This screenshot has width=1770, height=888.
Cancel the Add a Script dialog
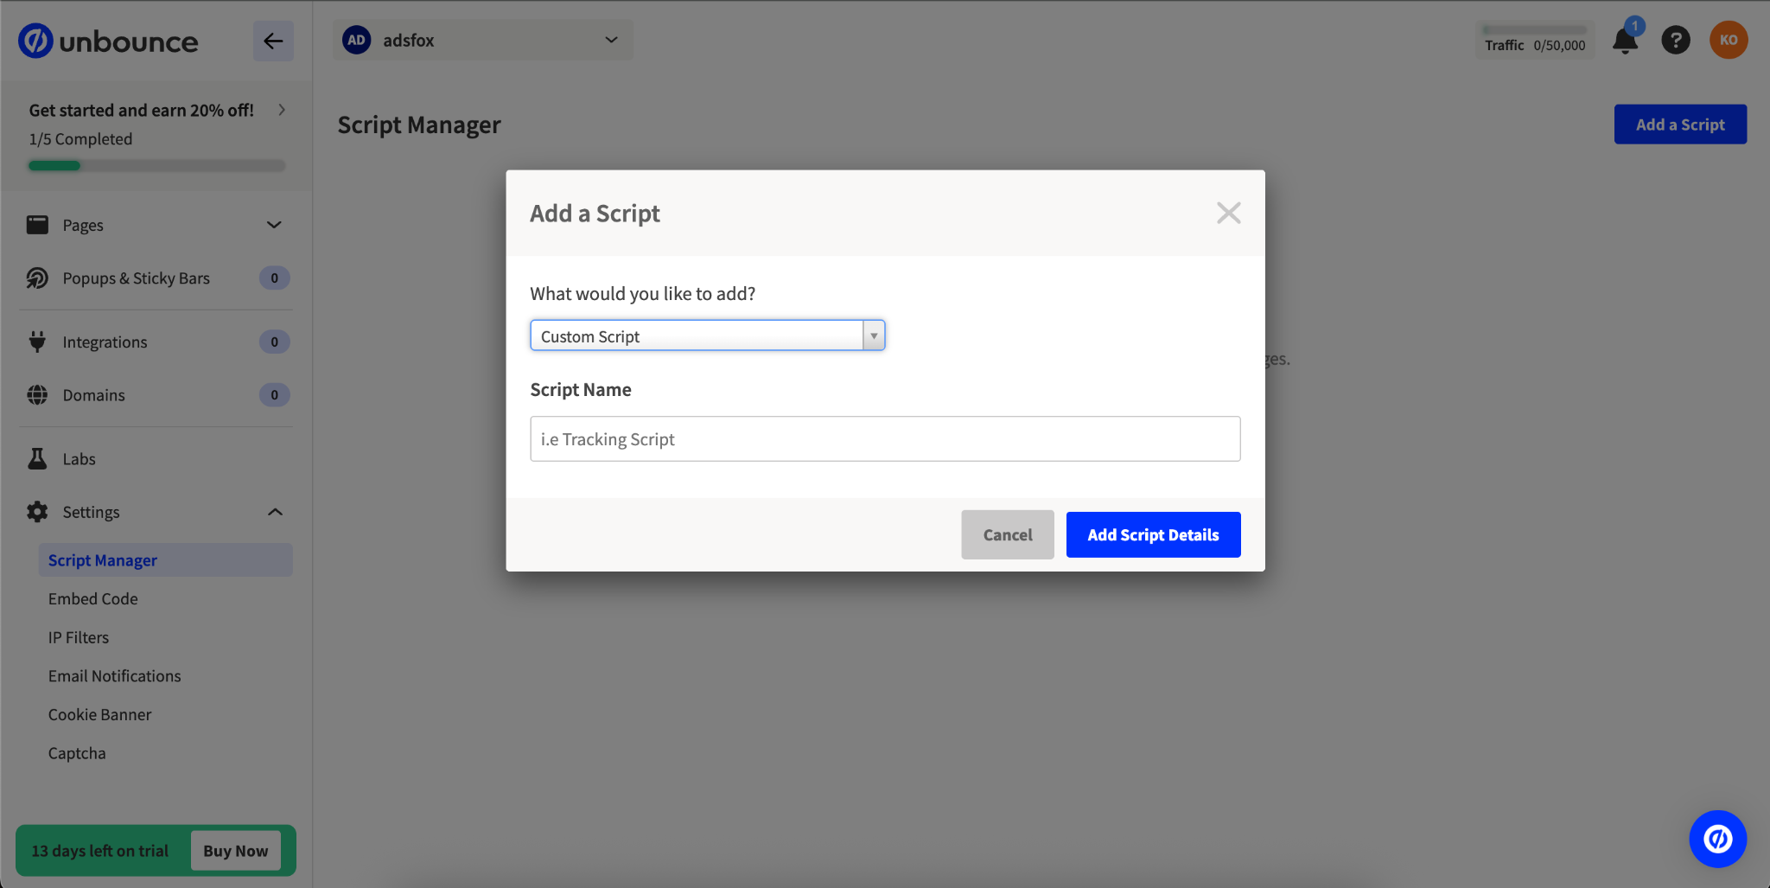(1007, 534)
